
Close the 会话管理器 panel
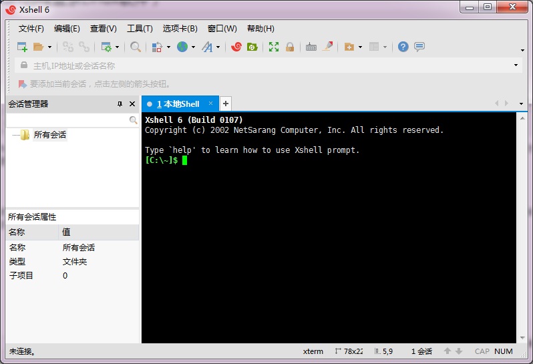[x=132, y=104]
